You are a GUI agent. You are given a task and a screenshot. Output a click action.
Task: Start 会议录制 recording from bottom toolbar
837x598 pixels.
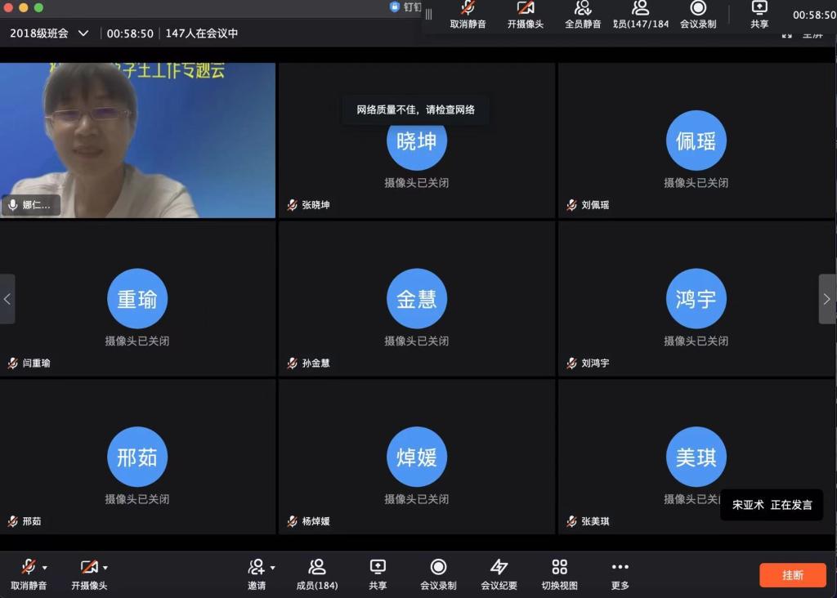tap(438, 568)
